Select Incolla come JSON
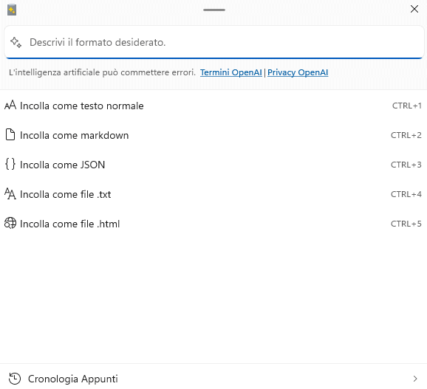 [213, 165]
